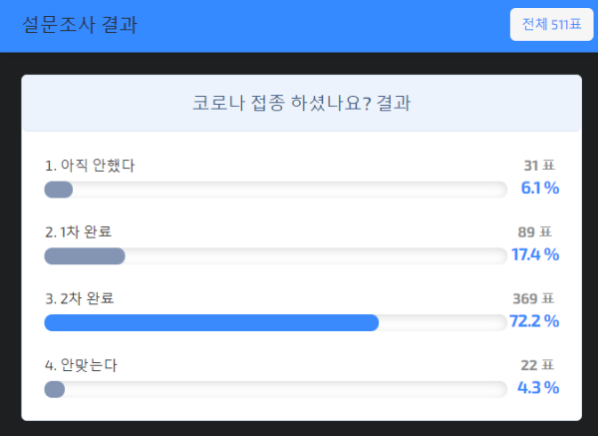This screenshot has height=436, width=598.
Task: Click the 4. 안맞는다 option label
Action: click(81, 365)
